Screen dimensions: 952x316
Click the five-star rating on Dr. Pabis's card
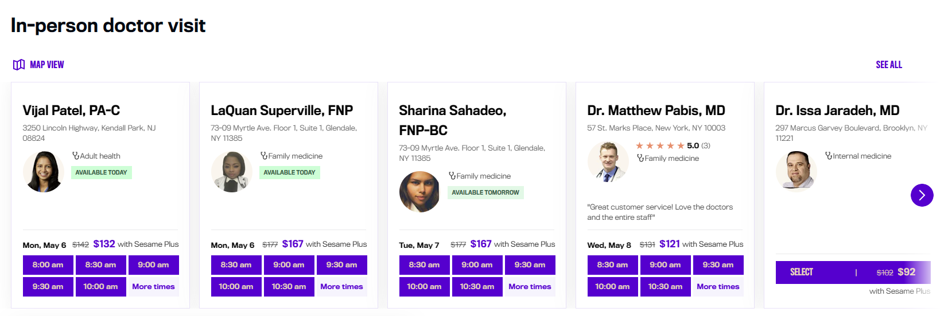click(x=660, y=145)
